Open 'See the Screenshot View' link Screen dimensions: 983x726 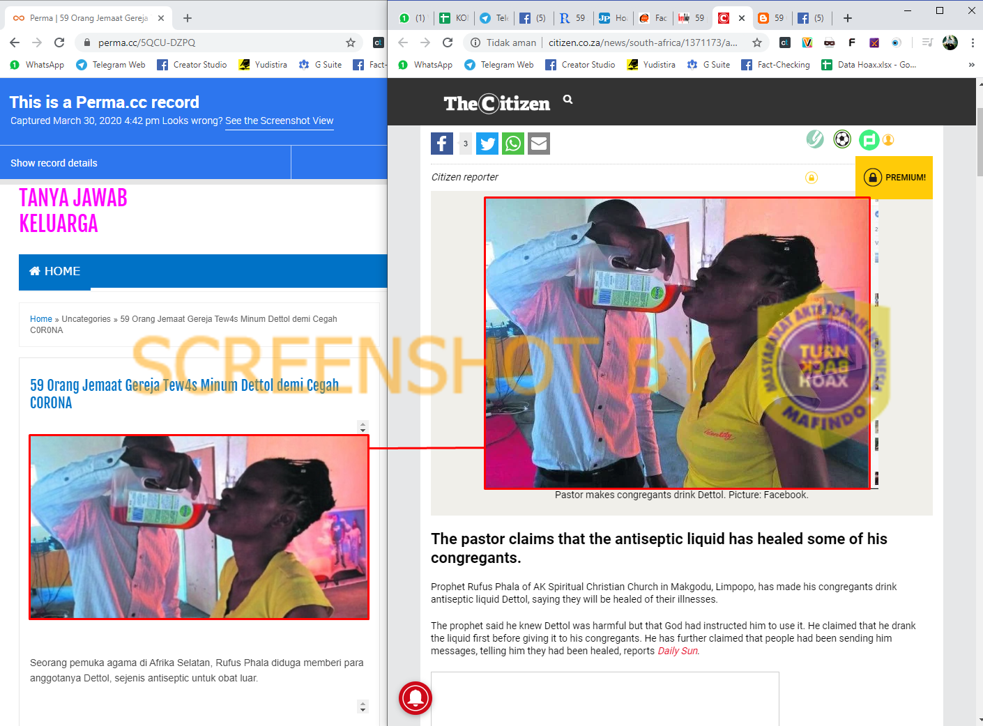[279, 121]
